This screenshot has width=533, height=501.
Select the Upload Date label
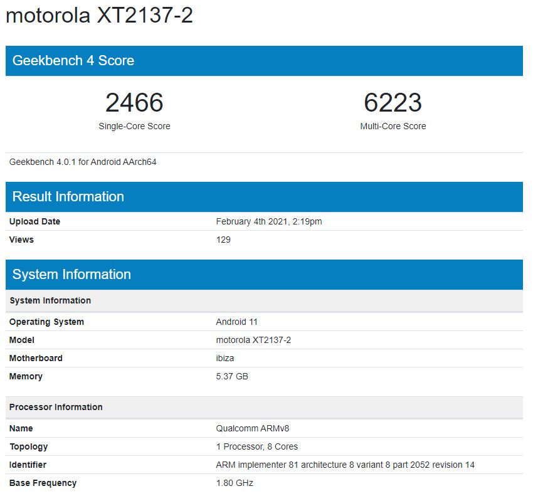point(34,221)
